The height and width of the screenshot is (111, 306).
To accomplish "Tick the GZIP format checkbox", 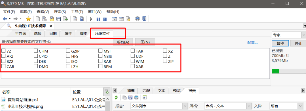I will tap(68, 51).
